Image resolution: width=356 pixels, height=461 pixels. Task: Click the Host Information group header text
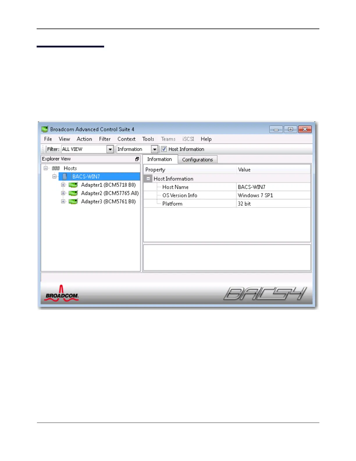(x=173, y=179)
